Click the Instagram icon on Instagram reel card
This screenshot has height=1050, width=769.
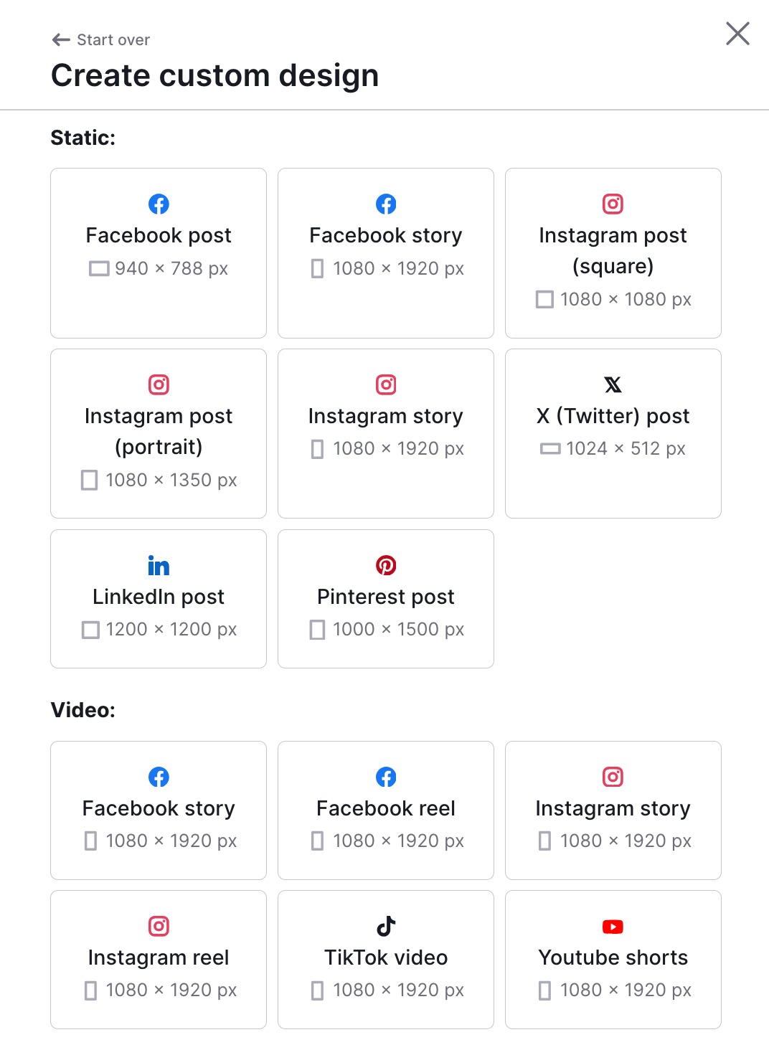pyautogui.click(x=159, y=927)
